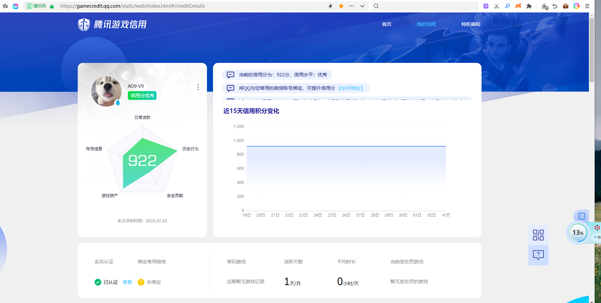Click evaluation time 2025.07.02 text
Viewport: 601px width, 303px height.
click(x=142, y=221)
